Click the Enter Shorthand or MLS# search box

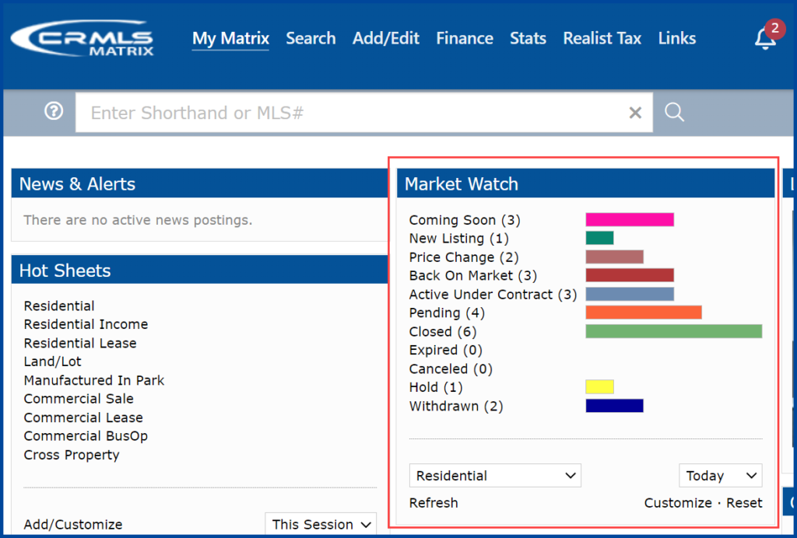pyautogui.click(x=350, y=113)
